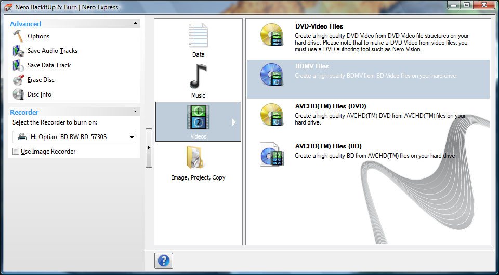Screen dimensions: 499x275
Task: Click the AVCHD(TM) DVD description text
Action: tap(380, 119)
